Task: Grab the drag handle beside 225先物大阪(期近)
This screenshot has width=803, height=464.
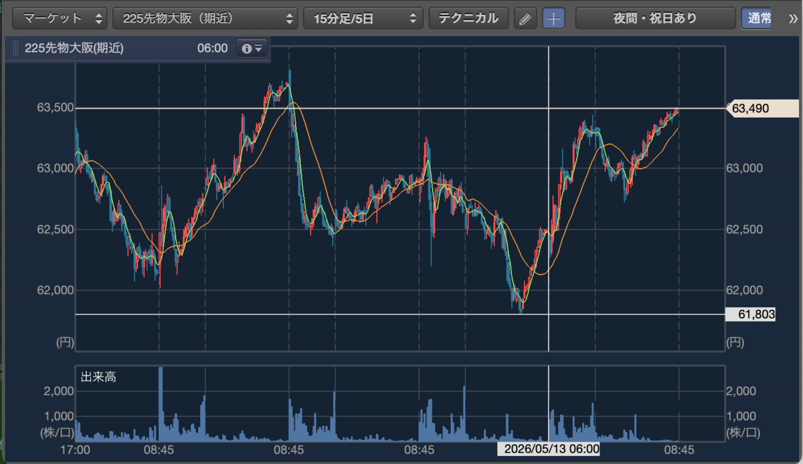Action: pos(15,48)
